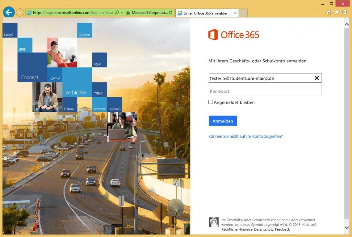Open 'Können Sie nicht auf Ihr Konto zugreifen?' link
This screenshot has width=352, height=237.
[245, 137]
